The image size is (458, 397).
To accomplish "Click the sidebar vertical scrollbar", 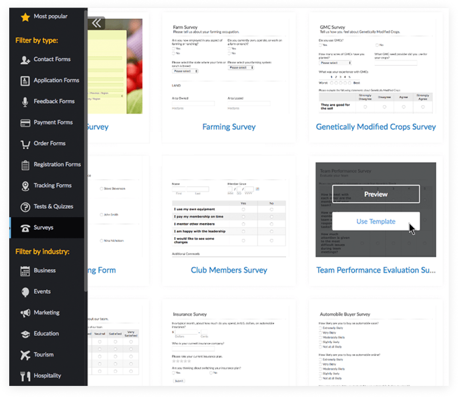I will 86,152.
